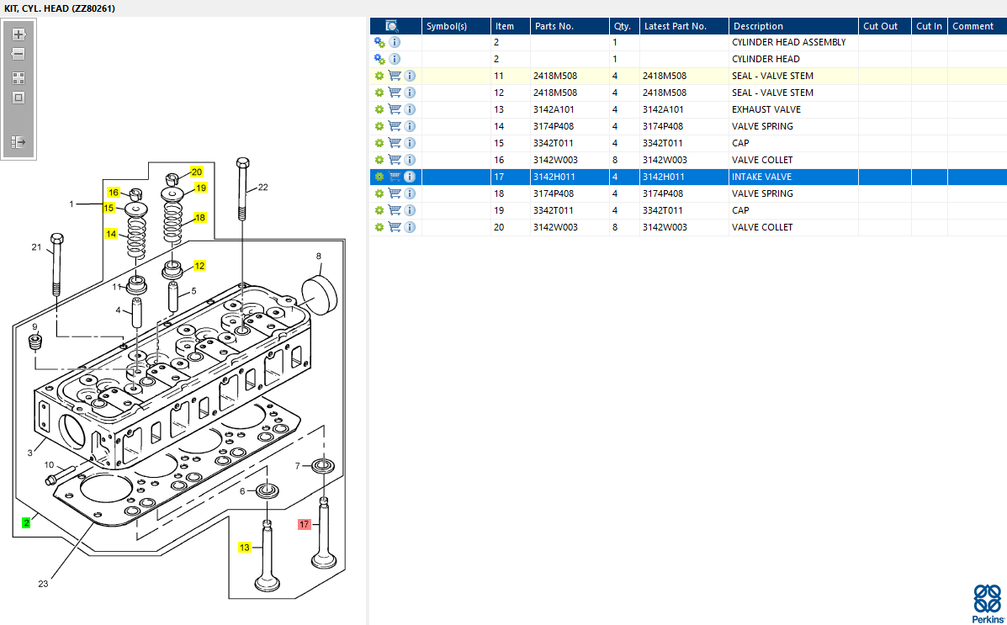Screen dimensions: 1007x625
Task: Click yellow callout 13 on the diagram
Action: 245,547
